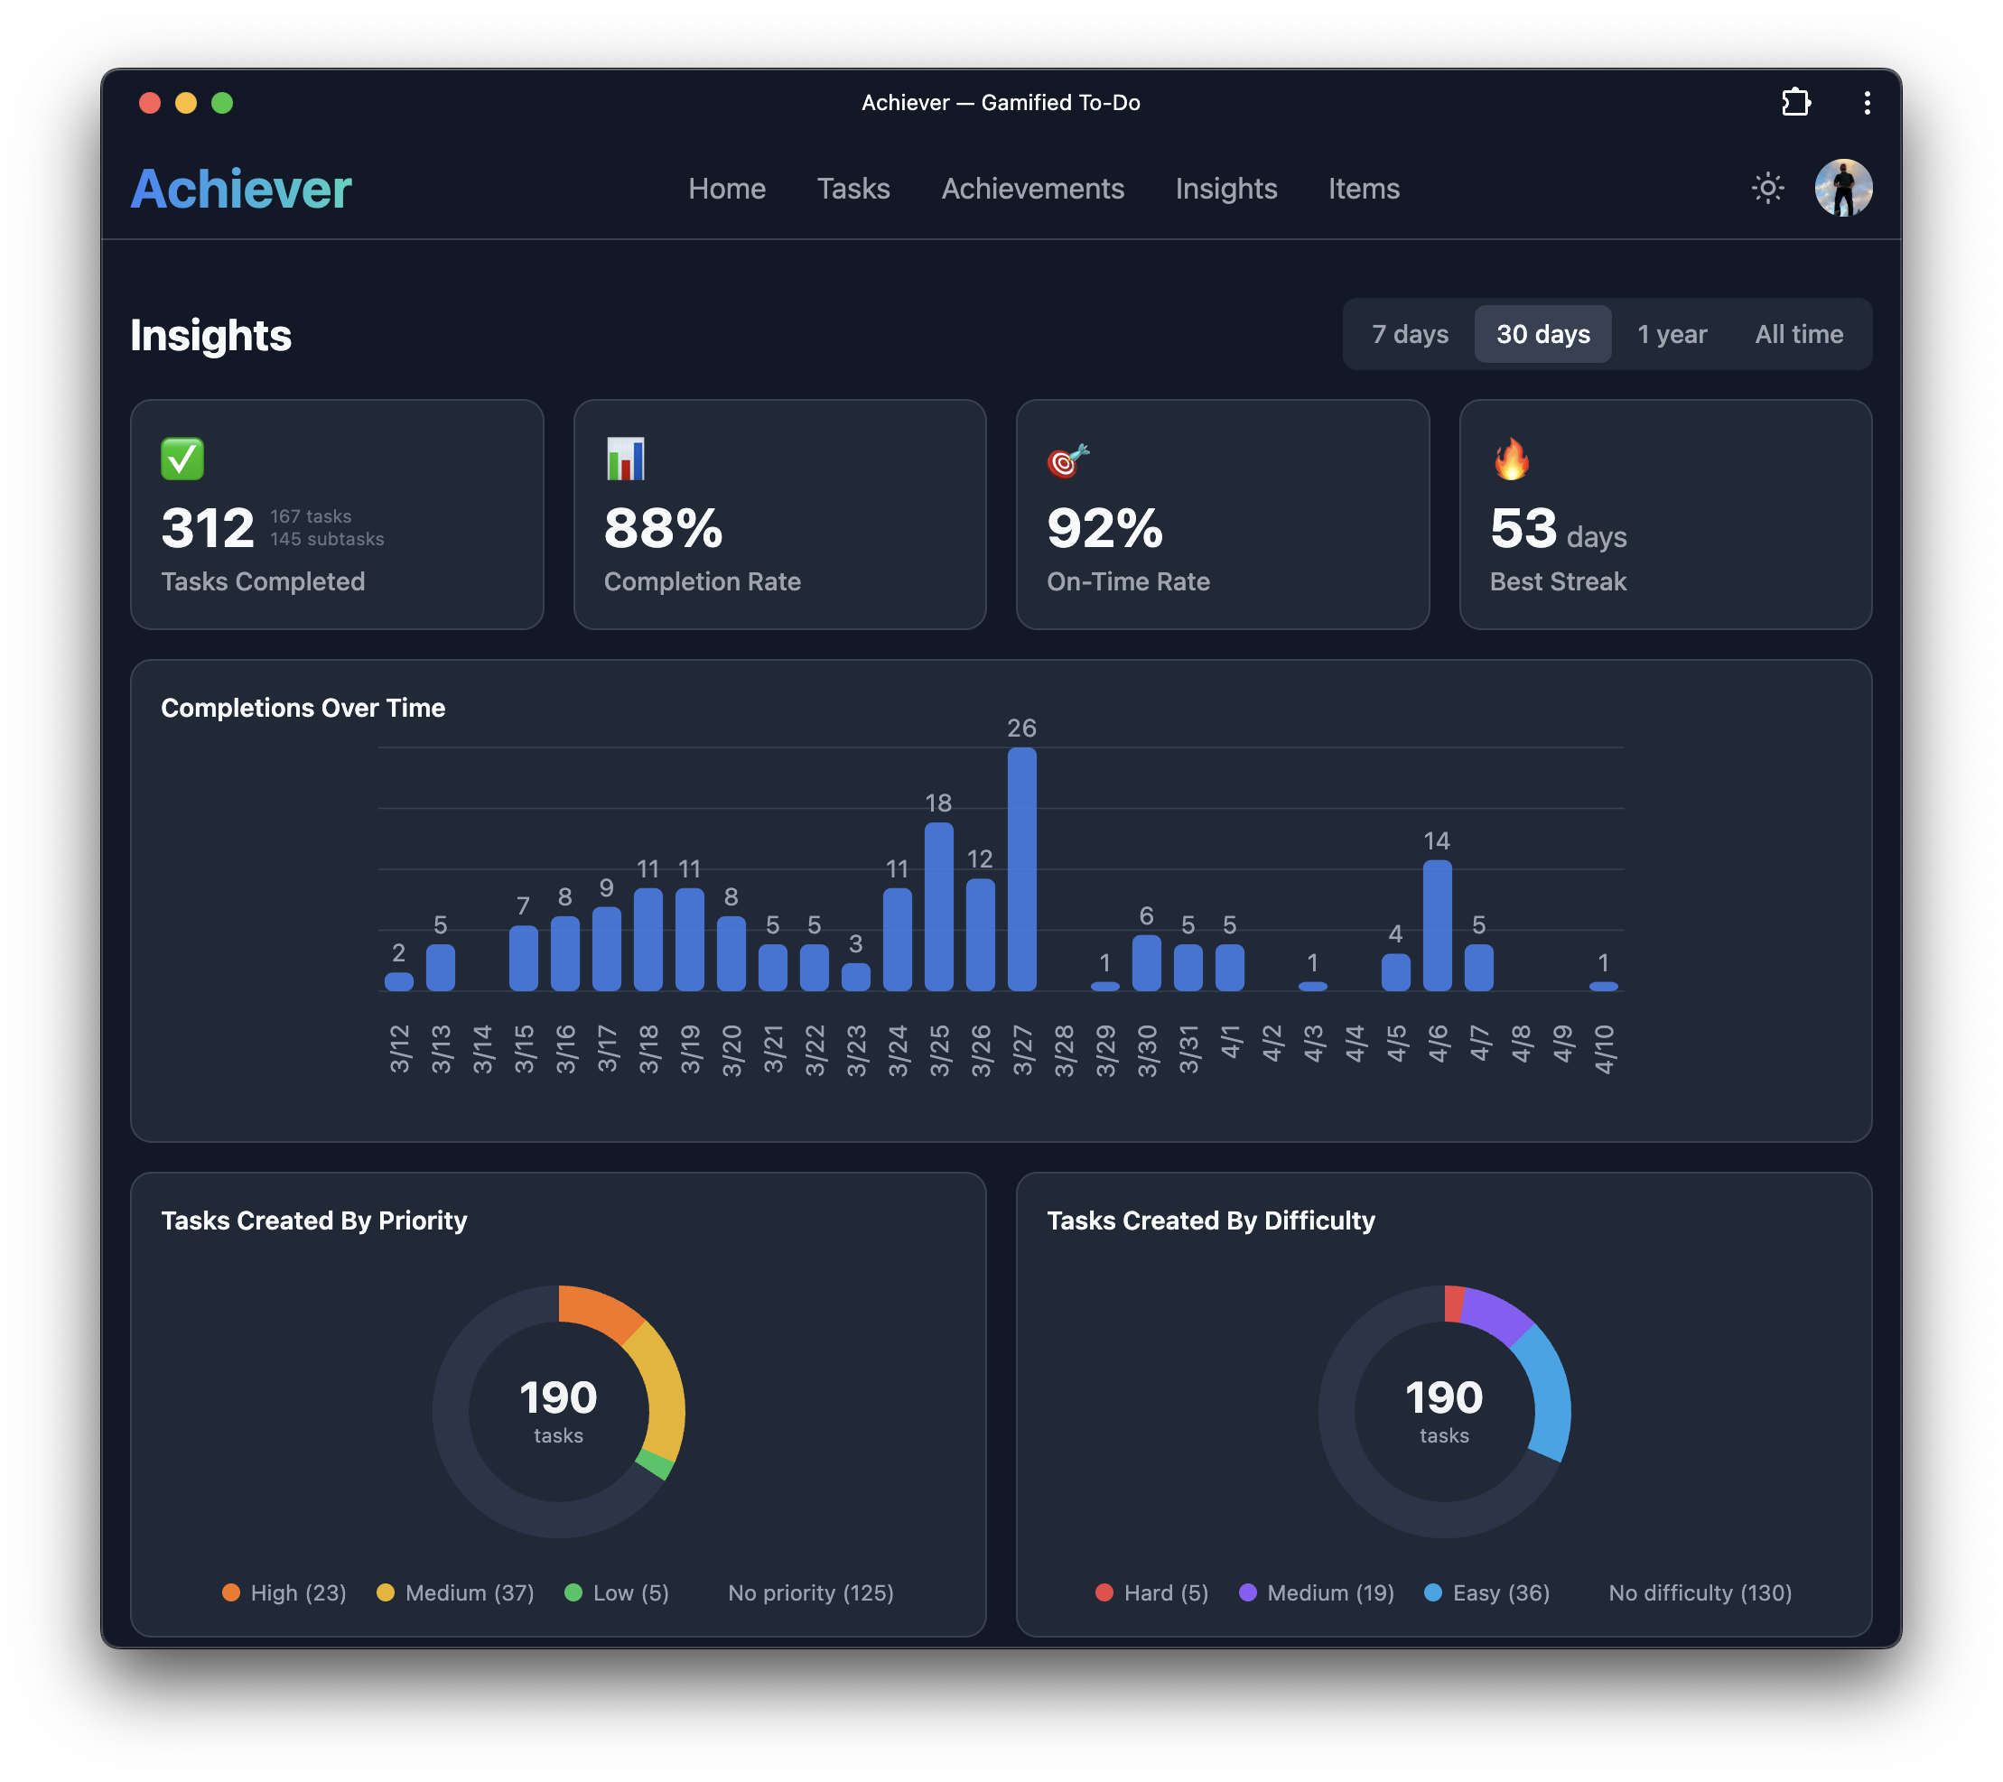Select the 7 days time range
This screenshot has height=1782, width=2003.
click(1410, 333)
